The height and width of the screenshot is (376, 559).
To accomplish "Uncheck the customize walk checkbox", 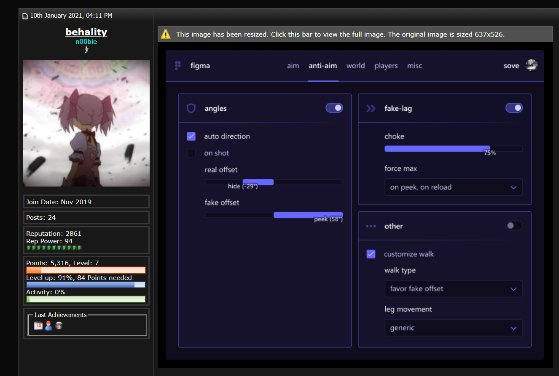I will [x=371, y=254].
